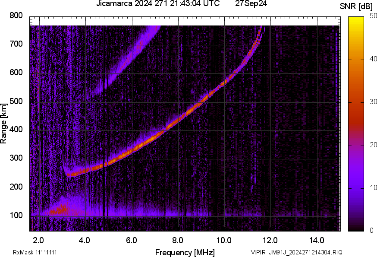
Task: Click the orange-red area of the colorbar near 30
Action: pyautogui.click(x=356, y=102)
